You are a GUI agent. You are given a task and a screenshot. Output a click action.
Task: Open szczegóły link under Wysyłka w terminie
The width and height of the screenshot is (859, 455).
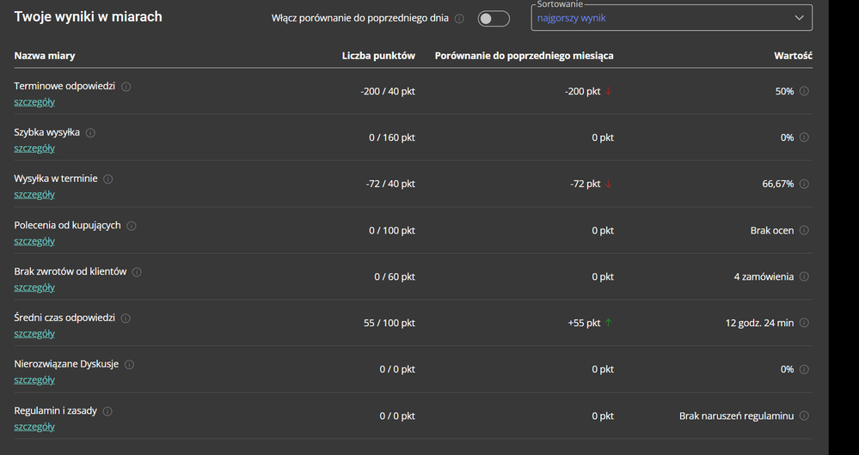click(x=34, y=195)
